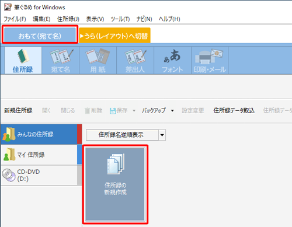
Task: Open the 編集(E) menu
Action: coord(41,19)
